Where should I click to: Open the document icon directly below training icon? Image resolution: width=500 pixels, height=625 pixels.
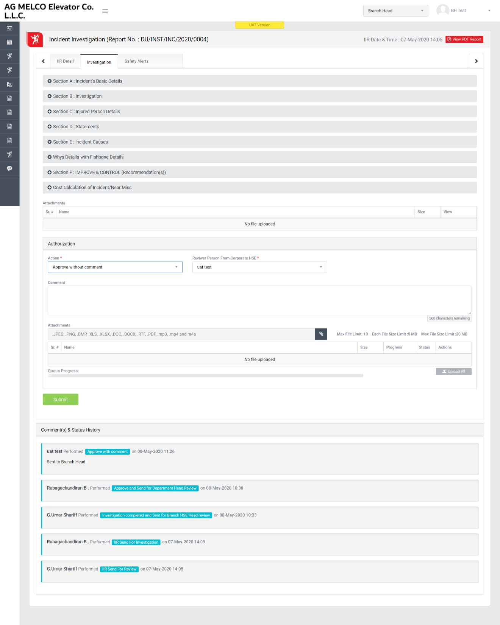(x=9, y=98)
